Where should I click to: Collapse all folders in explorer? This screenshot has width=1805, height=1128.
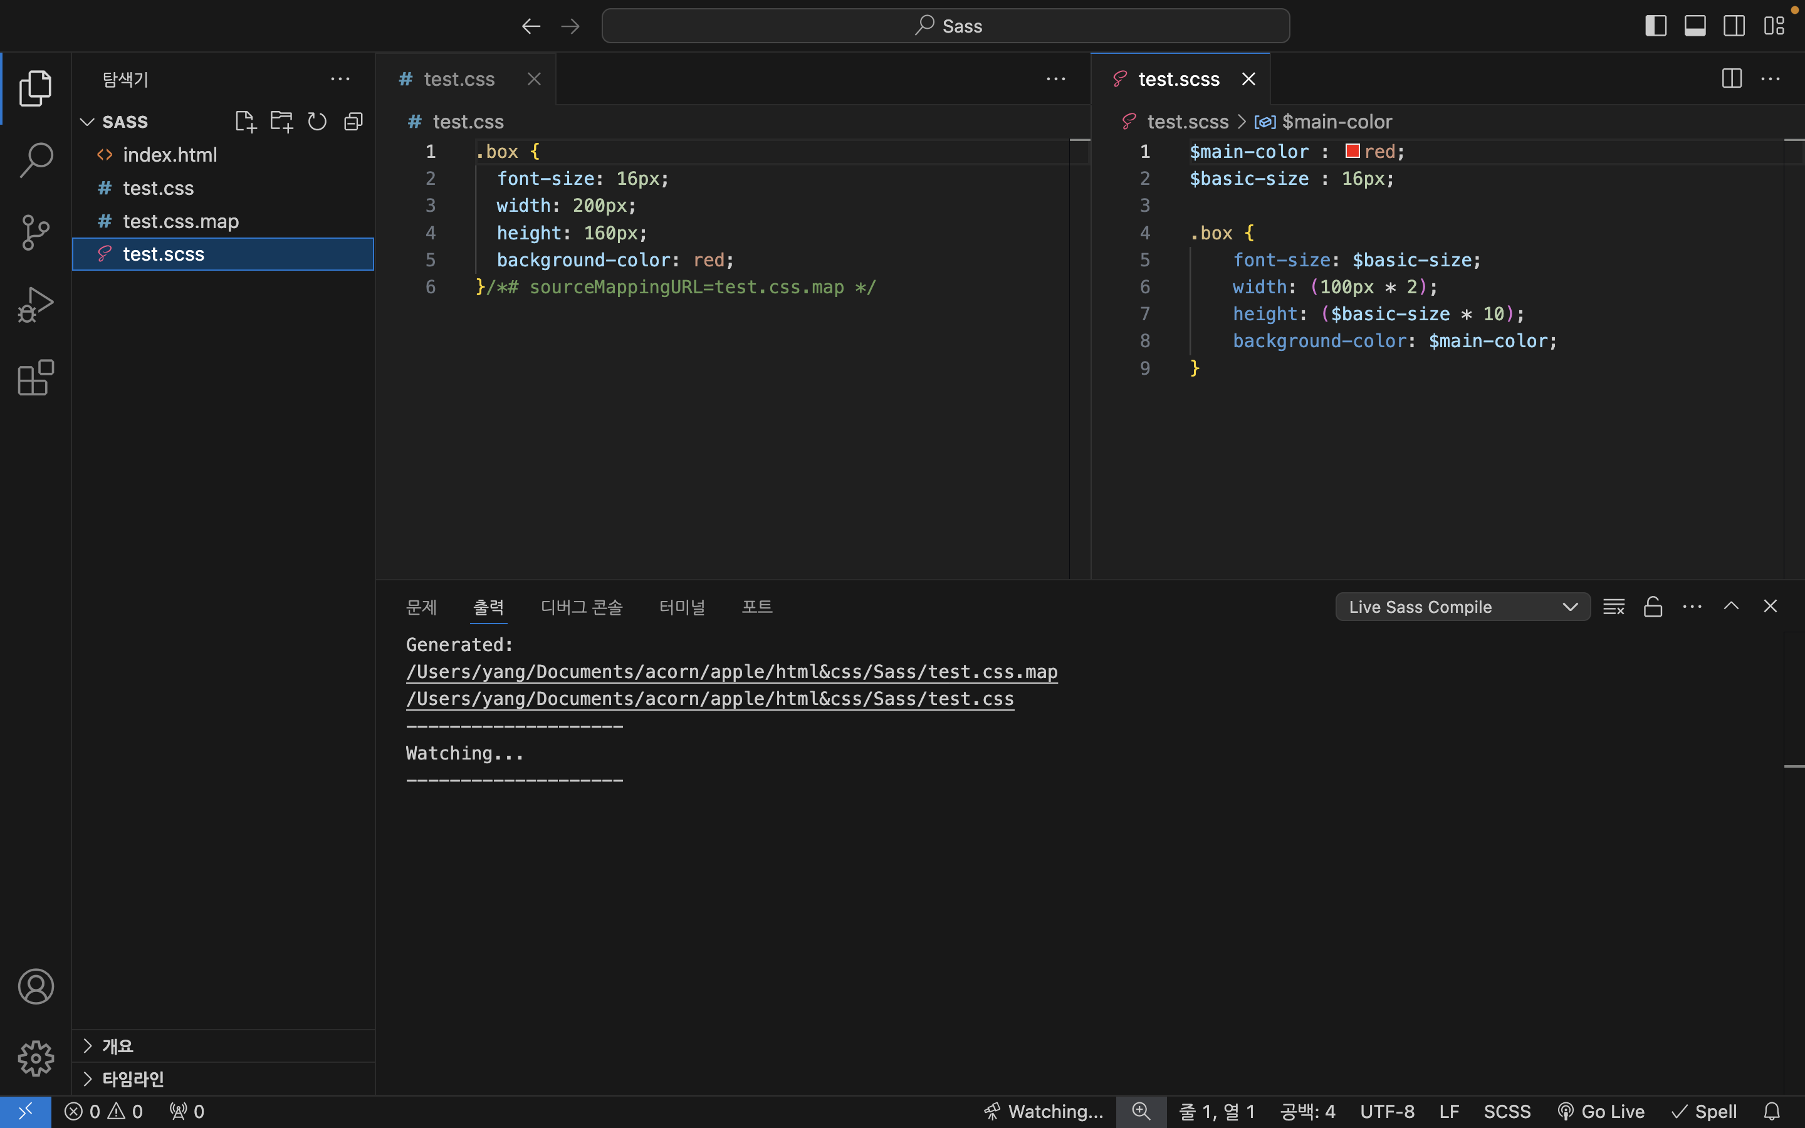353,122
